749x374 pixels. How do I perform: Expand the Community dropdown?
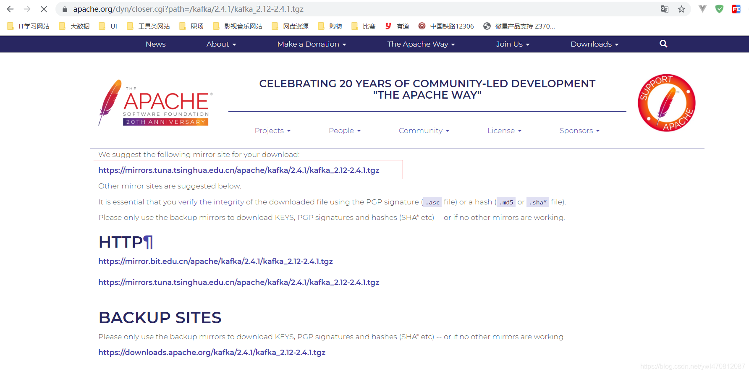(x=424, y=131)
